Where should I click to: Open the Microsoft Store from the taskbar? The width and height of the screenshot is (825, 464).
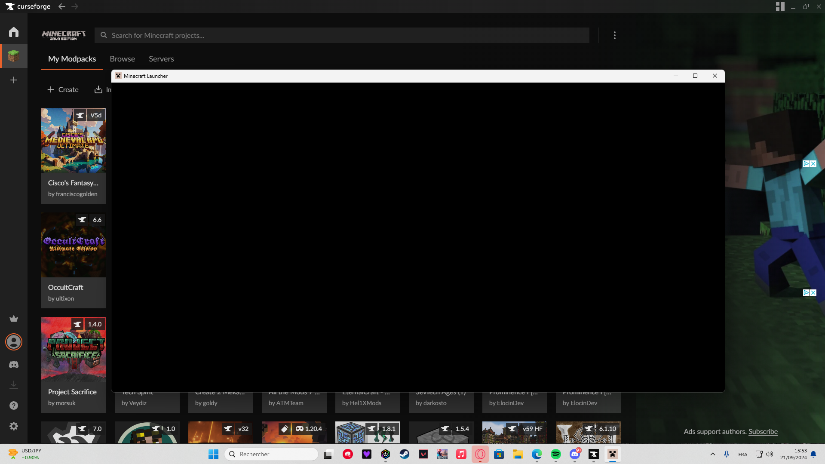coord(499,454)
